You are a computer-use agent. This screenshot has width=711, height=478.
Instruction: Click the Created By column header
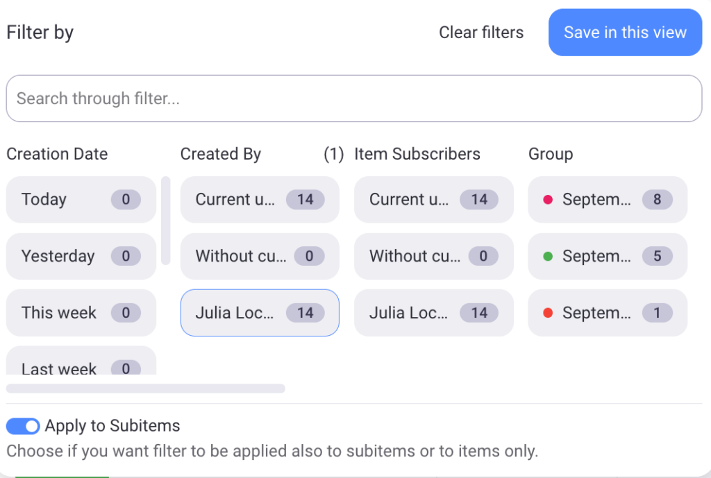(x=221, y=154)
